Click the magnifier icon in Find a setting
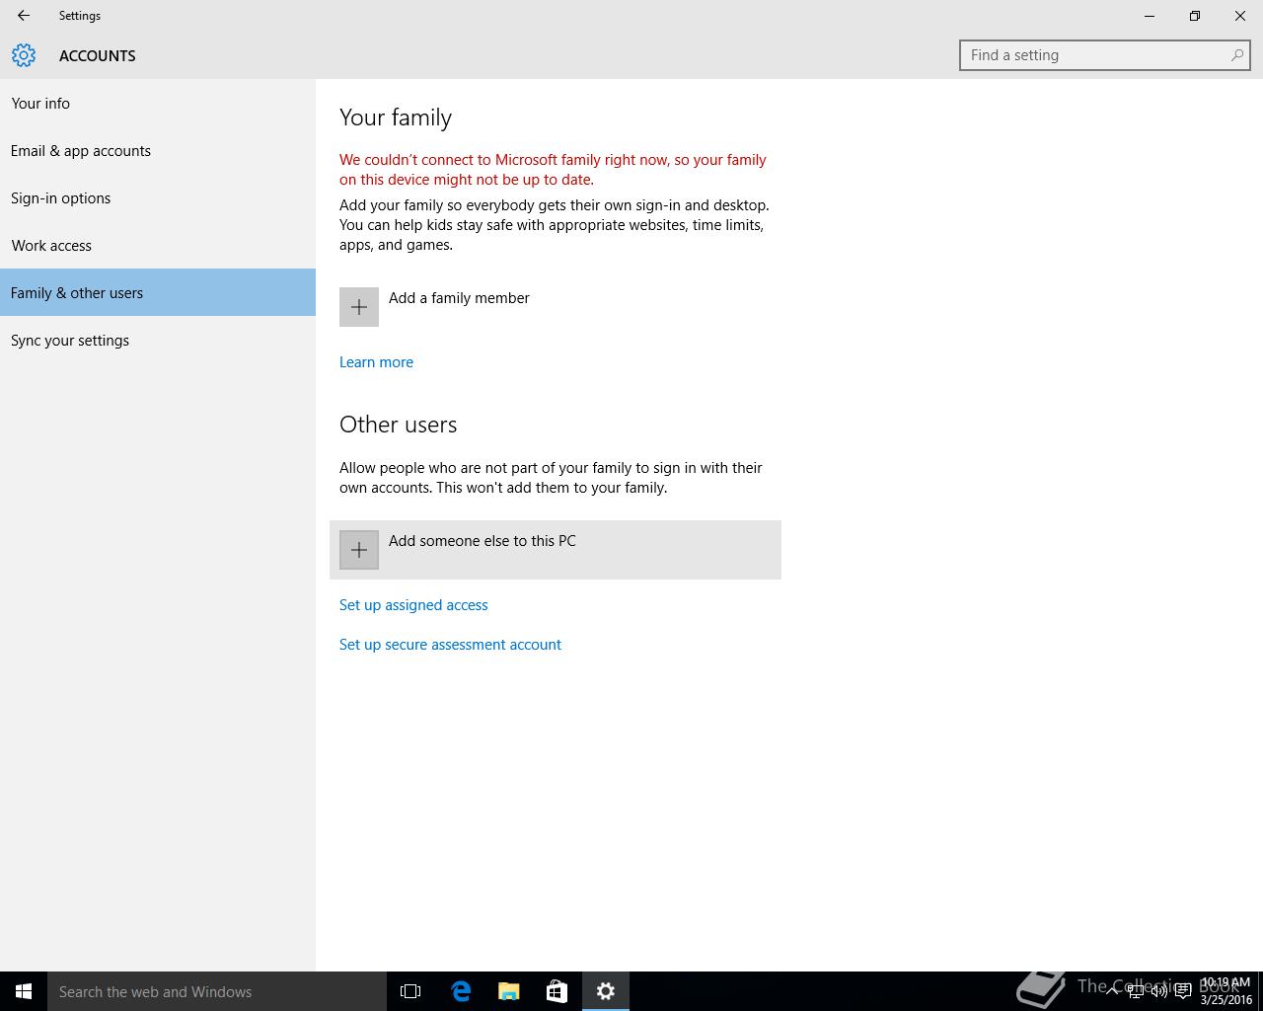1263x1011 pixels. coord(1236,55)
